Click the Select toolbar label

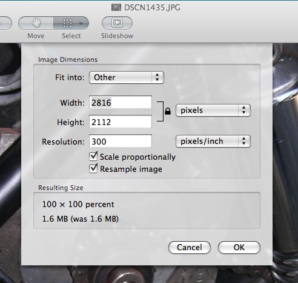[71, 36]
